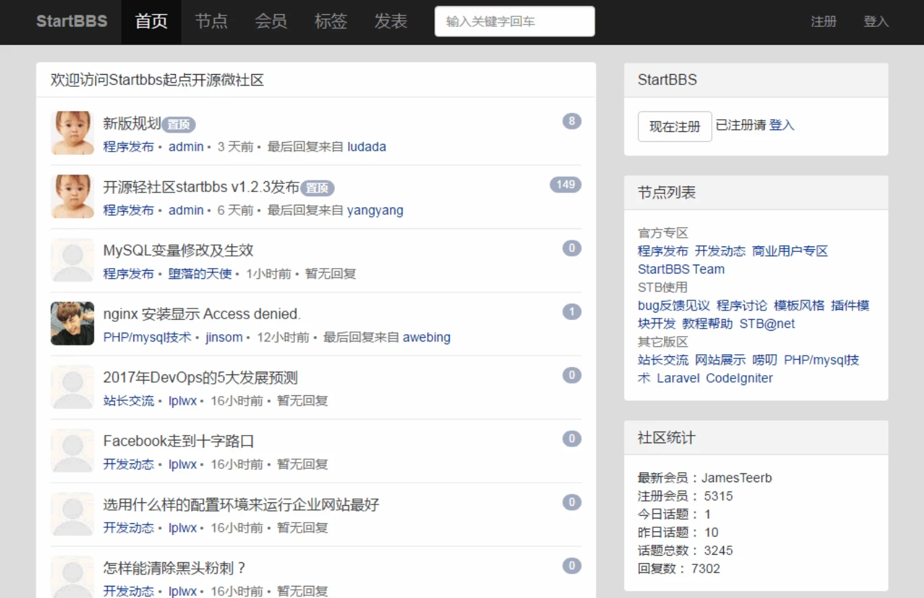Select the bug反馈见议 node link
This screenshot has width=924, height=598.
673,305
